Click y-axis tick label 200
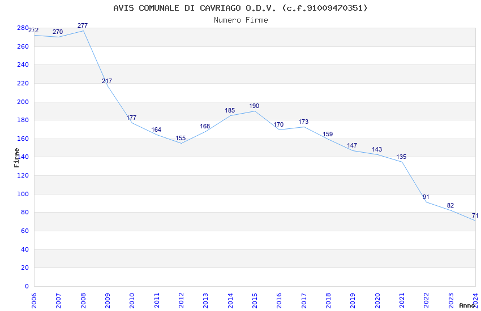This screenshot has width=481, height=311. click(23, 102)
